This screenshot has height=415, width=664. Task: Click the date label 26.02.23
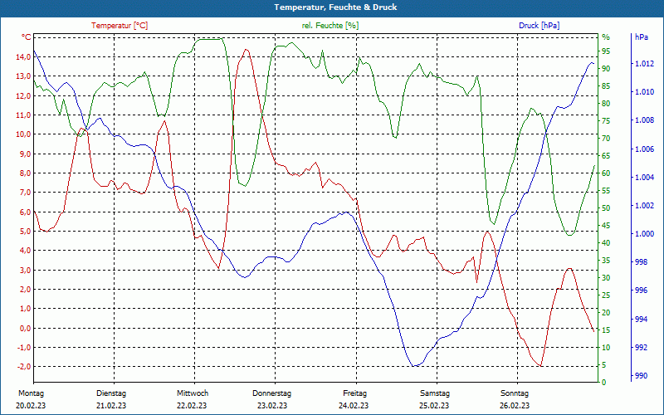(515, 406)
